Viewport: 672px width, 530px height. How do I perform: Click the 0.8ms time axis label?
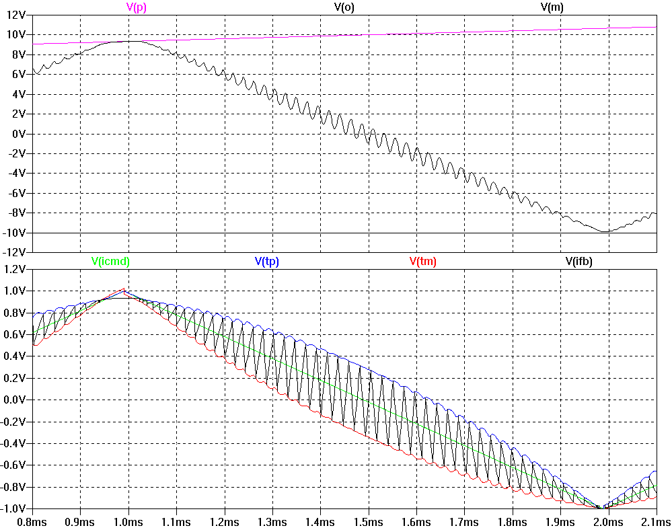(32, 522)
